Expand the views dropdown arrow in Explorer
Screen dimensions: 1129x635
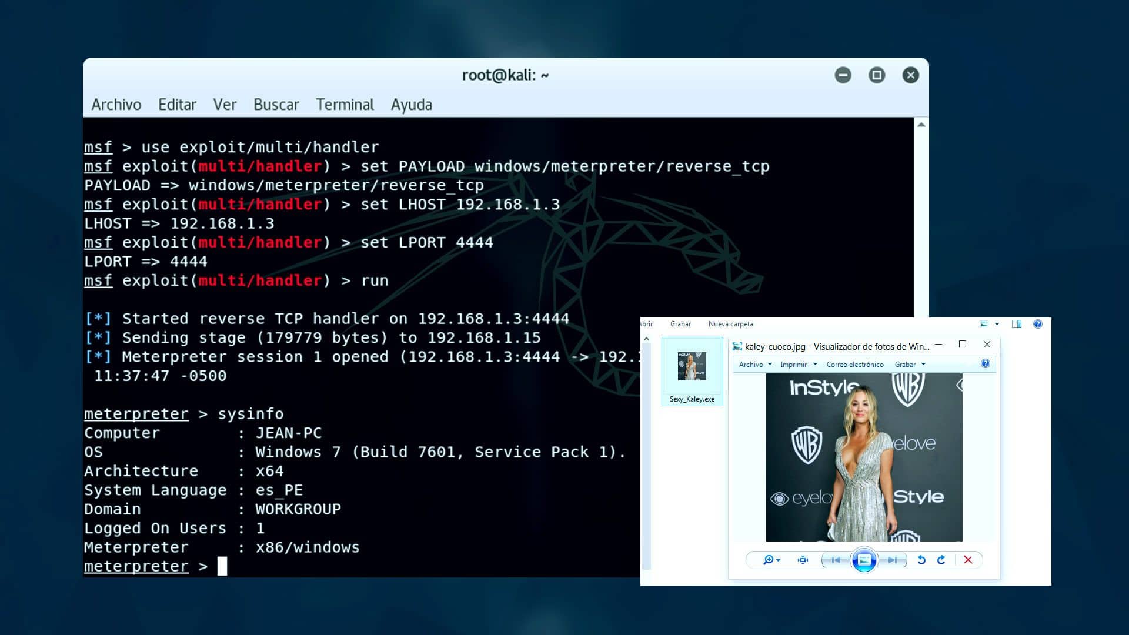coord(996,324)
